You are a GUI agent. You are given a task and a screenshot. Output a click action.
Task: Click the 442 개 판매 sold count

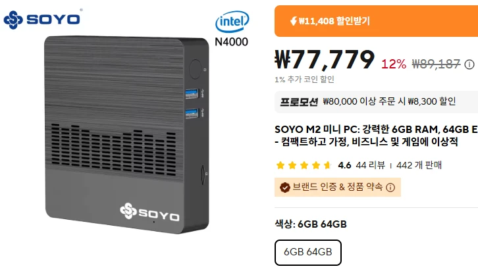click(x=419, y=165)
